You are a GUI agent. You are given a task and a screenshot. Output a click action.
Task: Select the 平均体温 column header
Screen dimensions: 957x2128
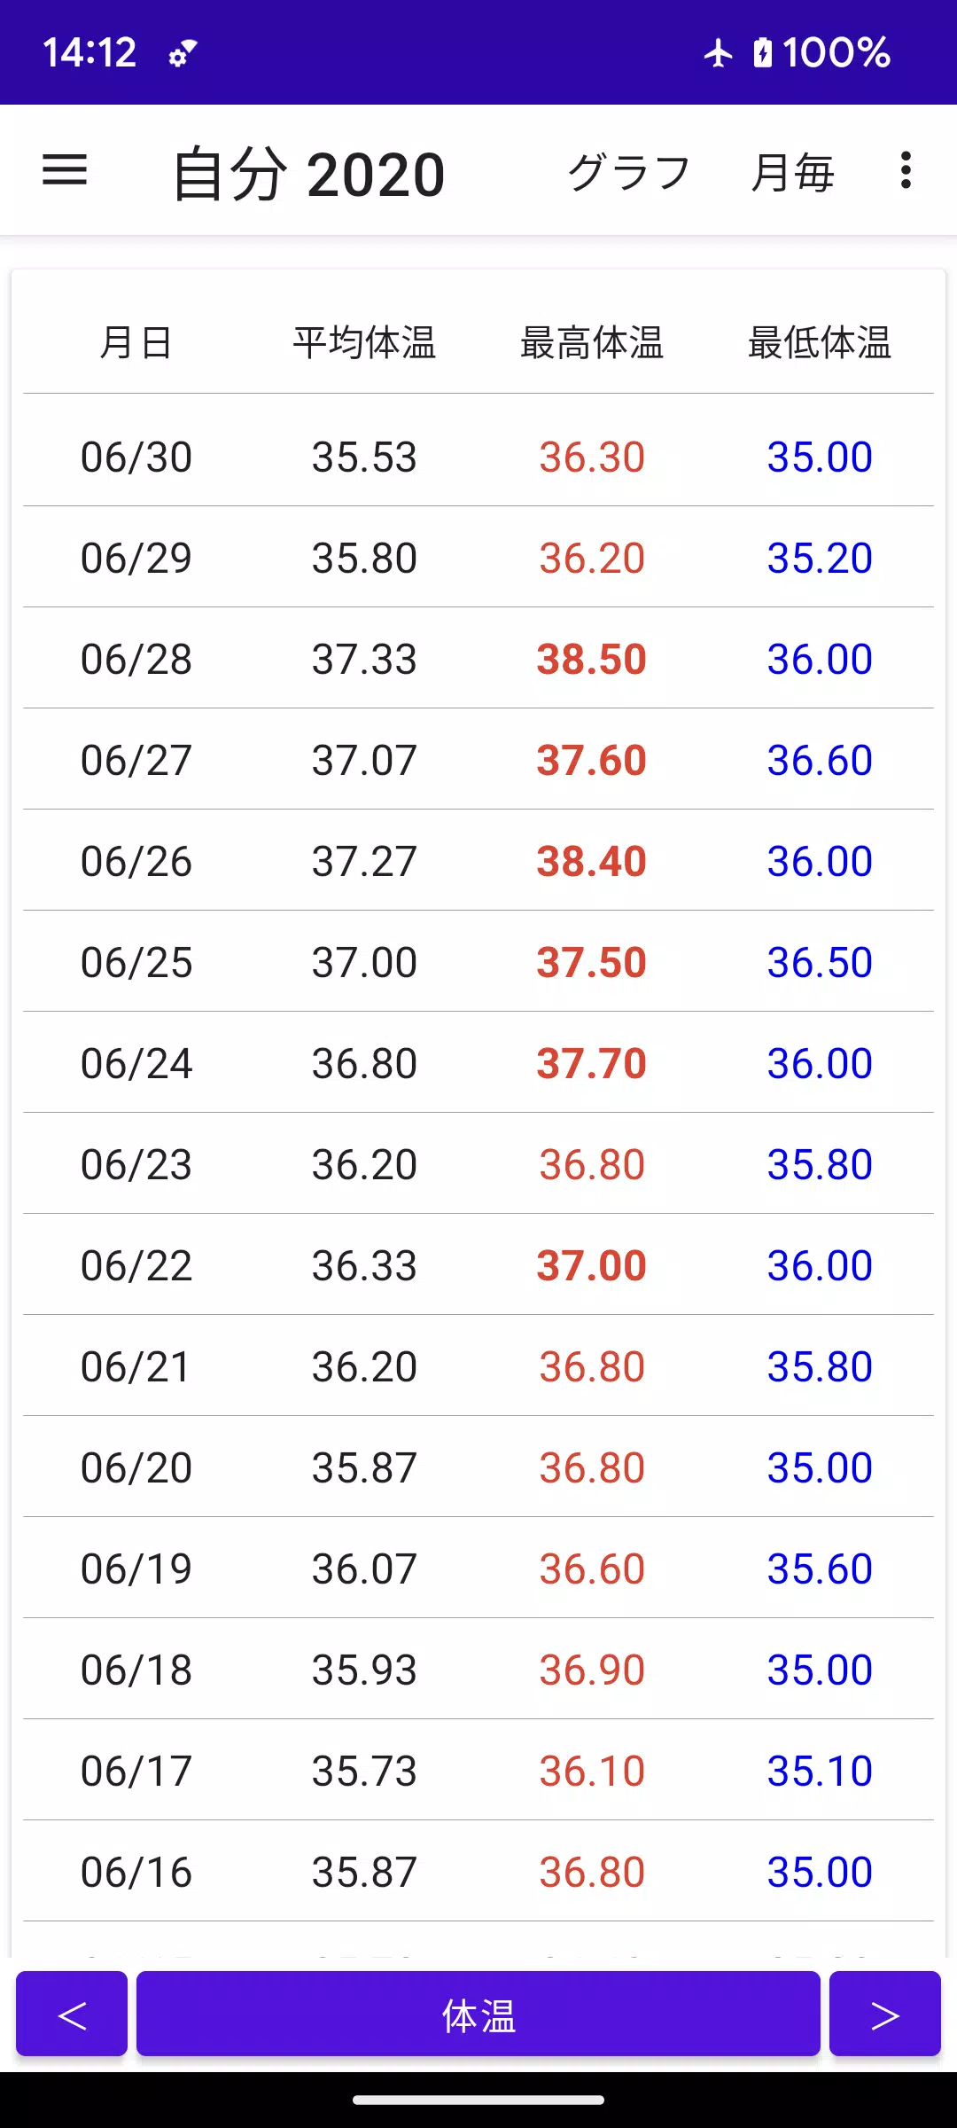click(x=364, y=343)
